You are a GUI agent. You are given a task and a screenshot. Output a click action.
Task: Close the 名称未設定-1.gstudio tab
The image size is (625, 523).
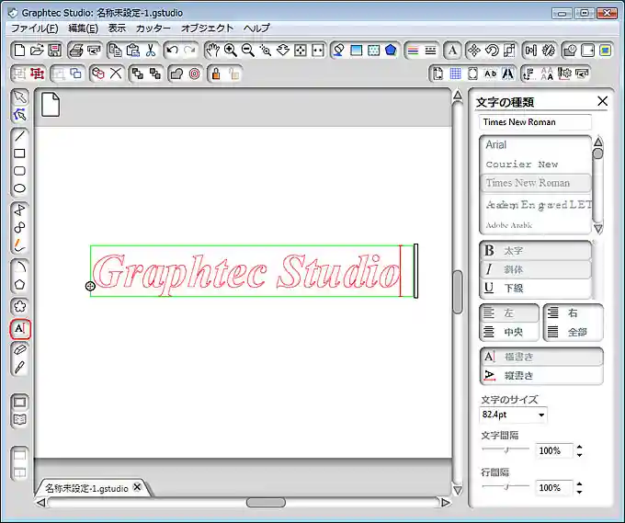(137, 487)
